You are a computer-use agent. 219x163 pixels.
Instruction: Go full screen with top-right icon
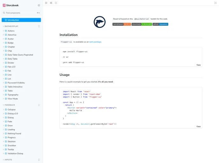pyautogui.click(x=215, y=3)
